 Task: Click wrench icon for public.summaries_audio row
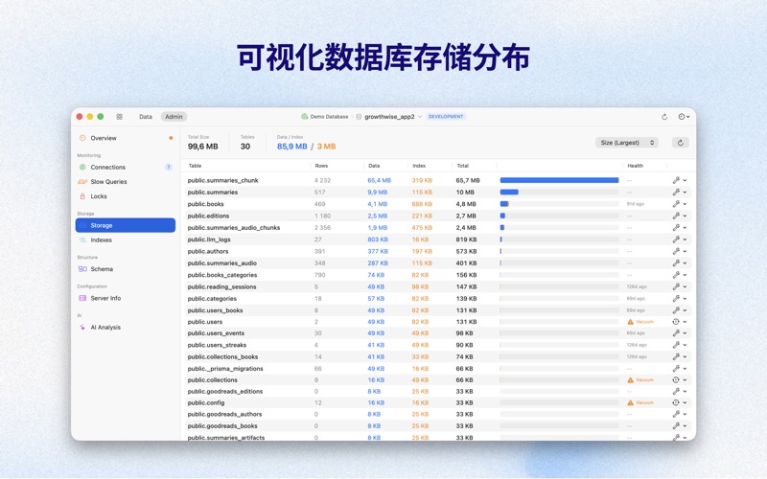(x=676, y=262)
